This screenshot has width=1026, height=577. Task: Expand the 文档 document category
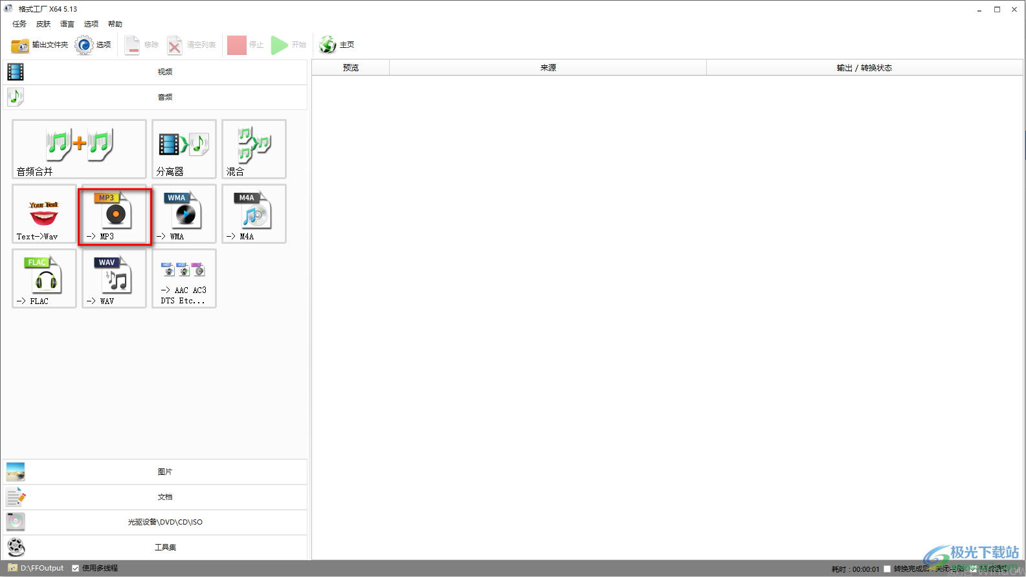(x=155, y=497)
